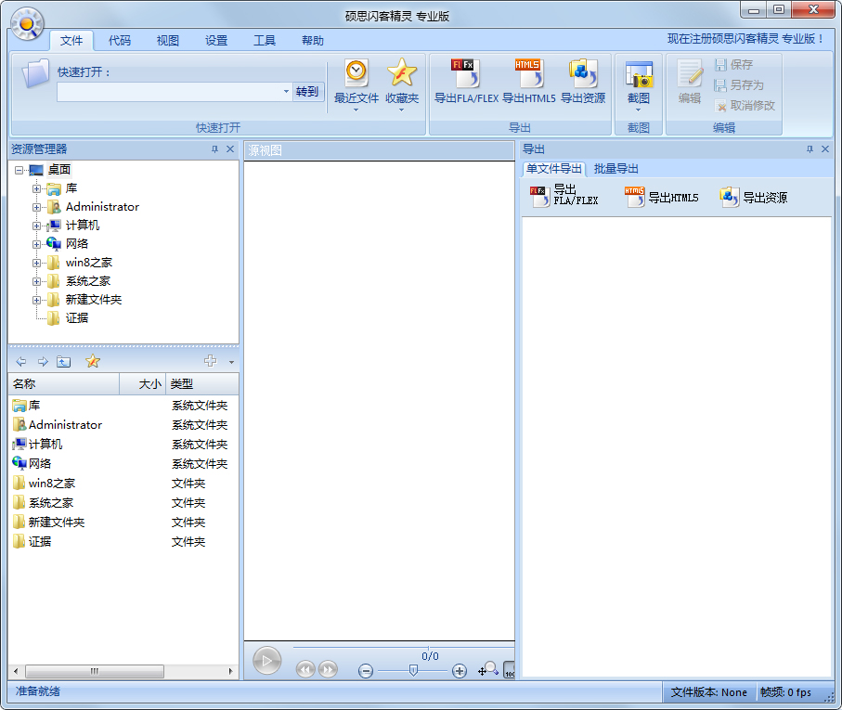Toggle the pin on the 资源管理器 panel
The height and width of the screenshot is (710, 842).
pos(214,149)
